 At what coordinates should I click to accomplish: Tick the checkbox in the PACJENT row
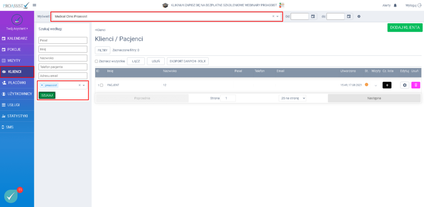[101, 85]
